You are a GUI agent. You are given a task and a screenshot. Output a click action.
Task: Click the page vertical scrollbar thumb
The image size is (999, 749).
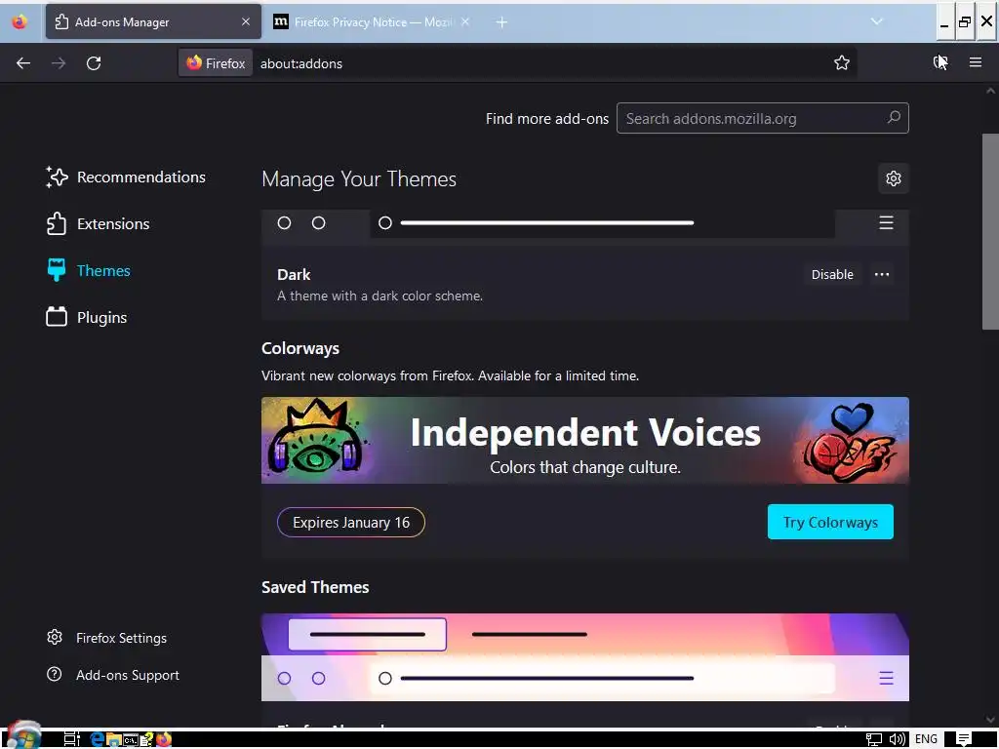click(990, 232)
